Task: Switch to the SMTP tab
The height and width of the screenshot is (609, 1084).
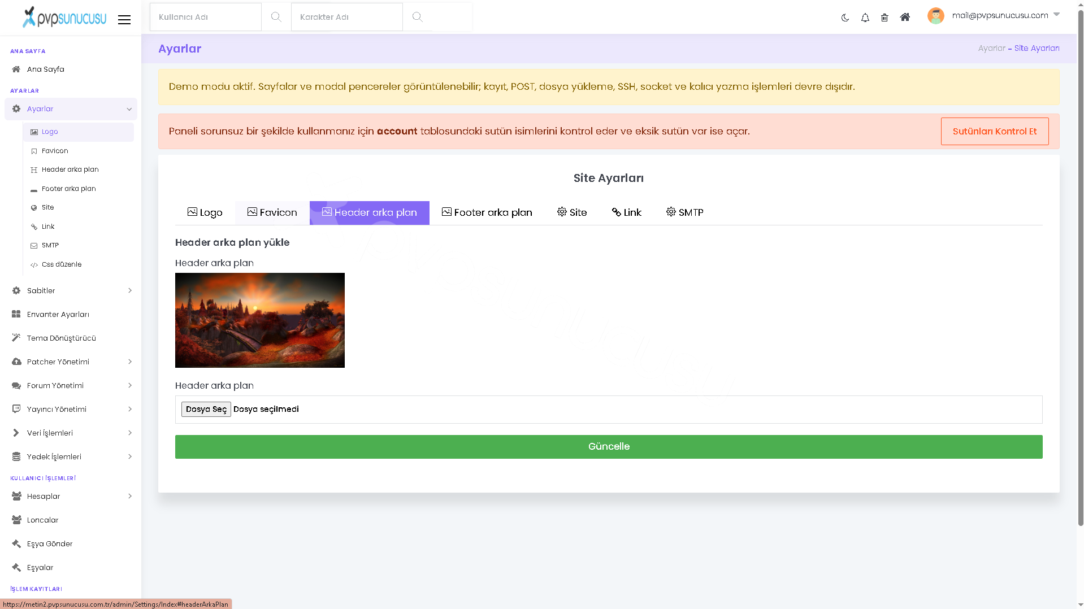Action: 684,213
